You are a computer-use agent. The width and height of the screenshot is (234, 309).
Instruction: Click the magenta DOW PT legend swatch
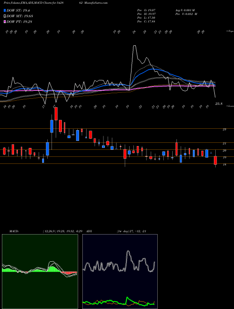pos(5,22)
